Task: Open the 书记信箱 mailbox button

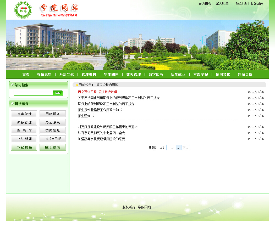Action: 24,147
